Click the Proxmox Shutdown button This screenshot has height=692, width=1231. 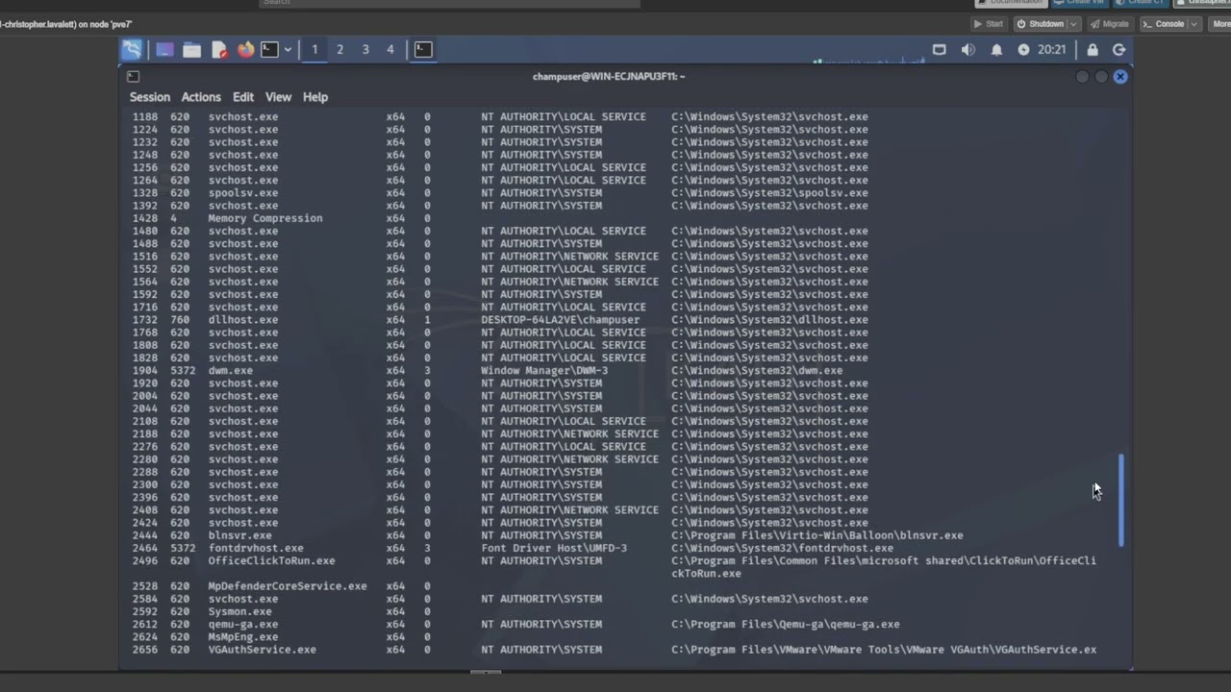pyautogui.click(x=1041, y=24)
